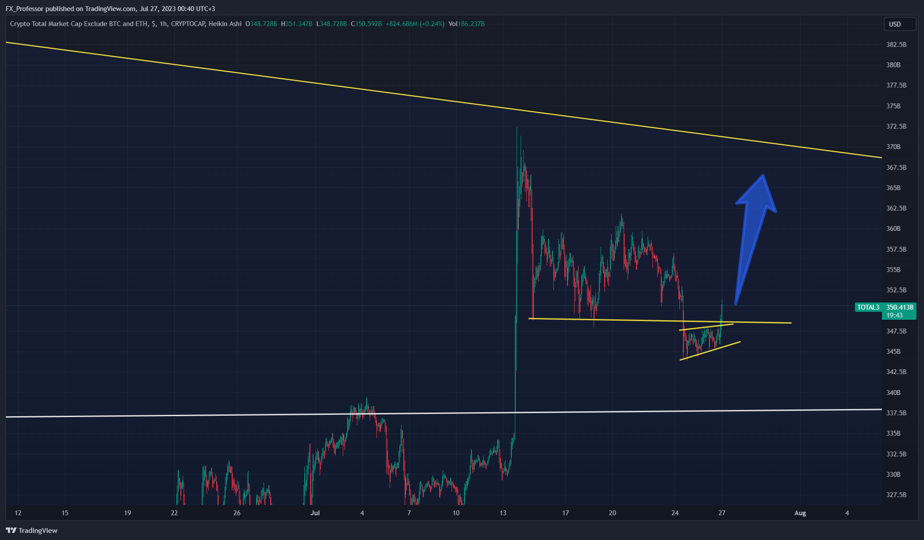Click date 10 on the time axis

(x=456, y=513)
